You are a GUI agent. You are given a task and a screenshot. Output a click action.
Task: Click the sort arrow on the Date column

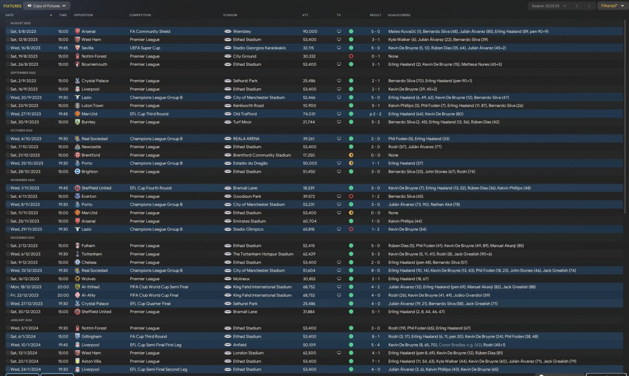[x=51, y=15]
